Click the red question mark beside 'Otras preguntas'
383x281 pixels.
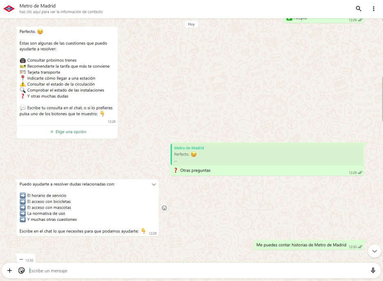click(x=176, y=170)
